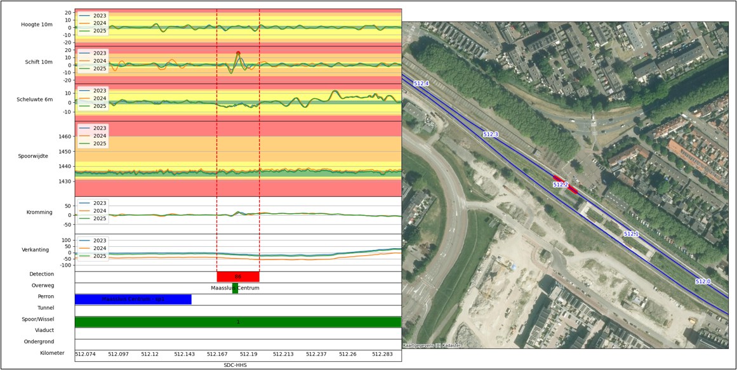Click the Viaduct row label
737x370 pixels.
click(x=44, y=331)
